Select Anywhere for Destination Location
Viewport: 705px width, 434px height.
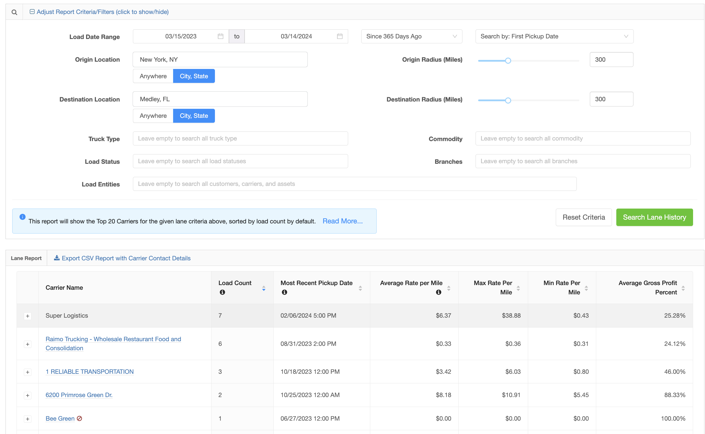coord(153,116)
